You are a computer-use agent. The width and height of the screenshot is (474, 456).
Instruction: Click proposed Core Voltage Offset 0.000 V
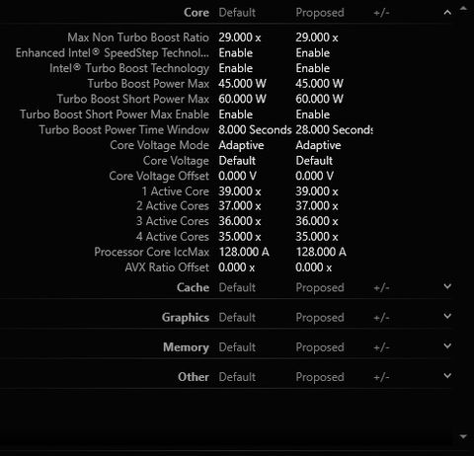[x=314, y=176]
